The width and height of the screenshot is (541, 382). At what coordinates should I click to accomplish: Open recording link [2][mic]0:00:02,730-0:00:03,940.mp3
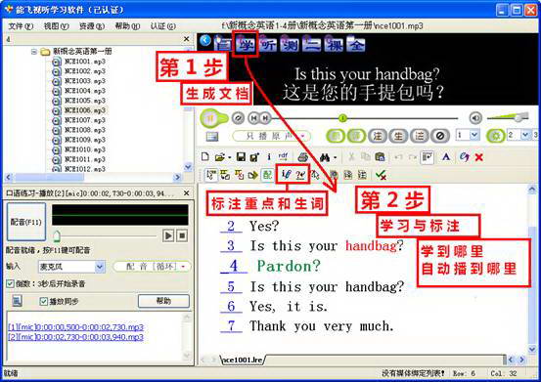(75, 337)
